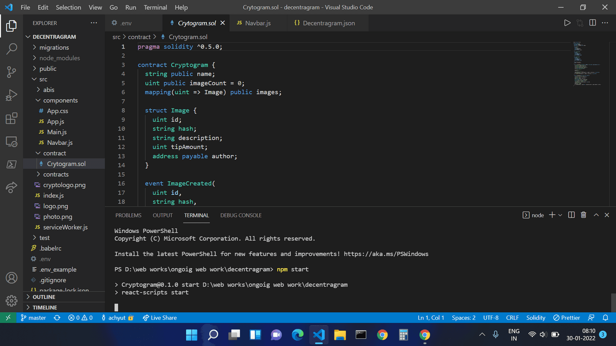Open the launch profile dropdown next to new terminal
Viewport: 616px width, 346px height.
[x=560, y=215]
